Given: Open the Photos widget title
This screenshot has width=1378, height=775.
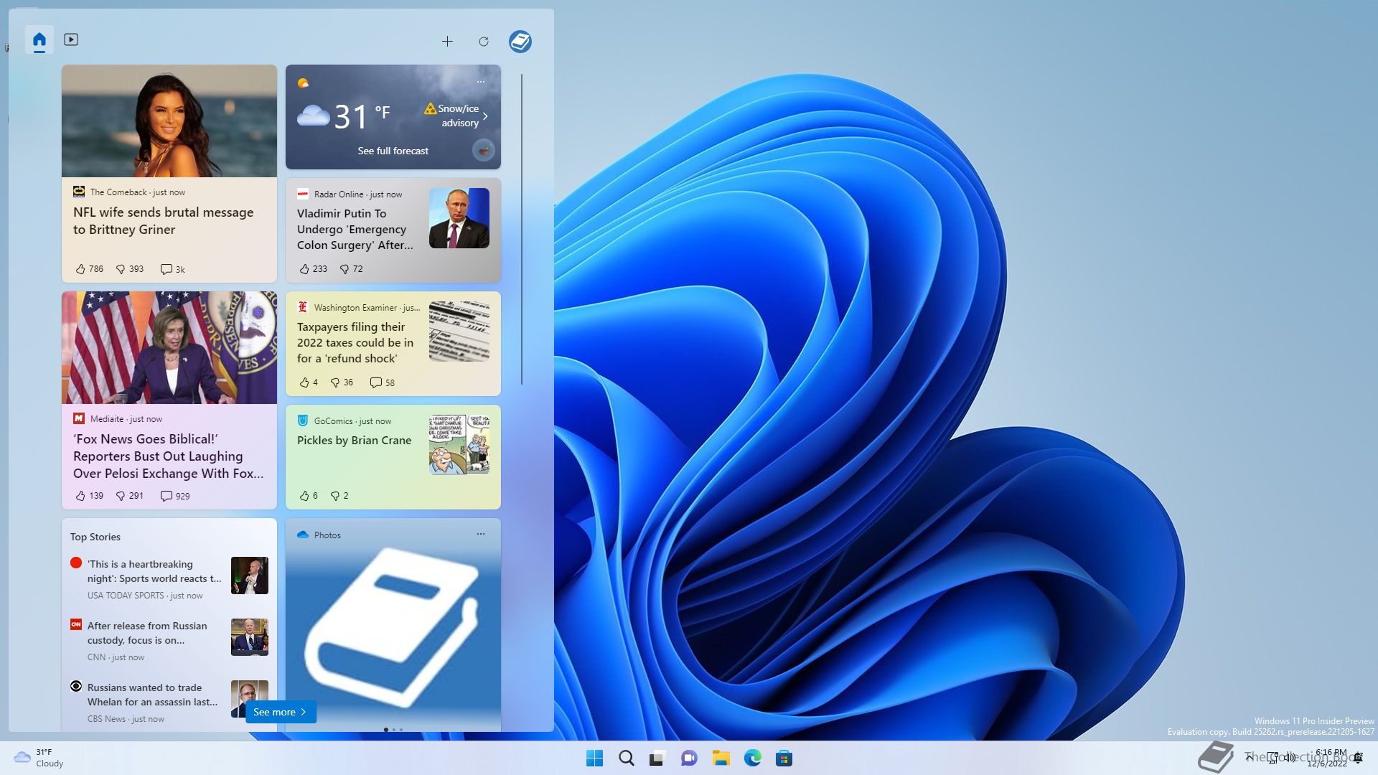Looking at the screenshot, I should click(327, 535).
